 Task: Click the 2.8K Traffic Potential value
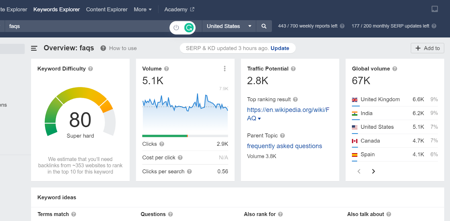[x=258, y=81]
